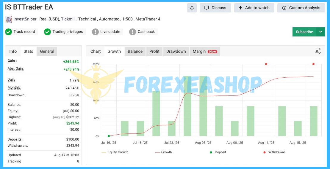
Task: Open the Custom Analysis panel
Action: [301, 8]
